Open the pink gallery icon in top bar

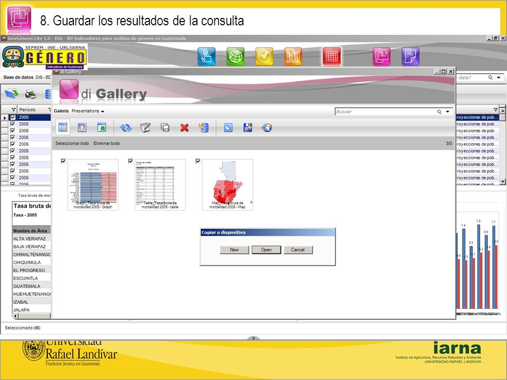(381, 56)
